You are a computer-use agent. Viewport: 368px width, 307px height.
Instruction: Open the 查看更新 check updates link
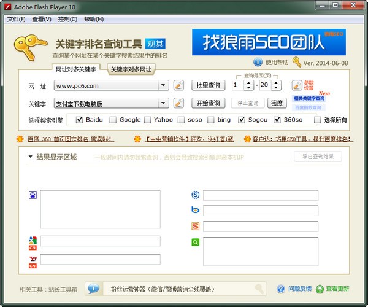click(x=337, y=289)
